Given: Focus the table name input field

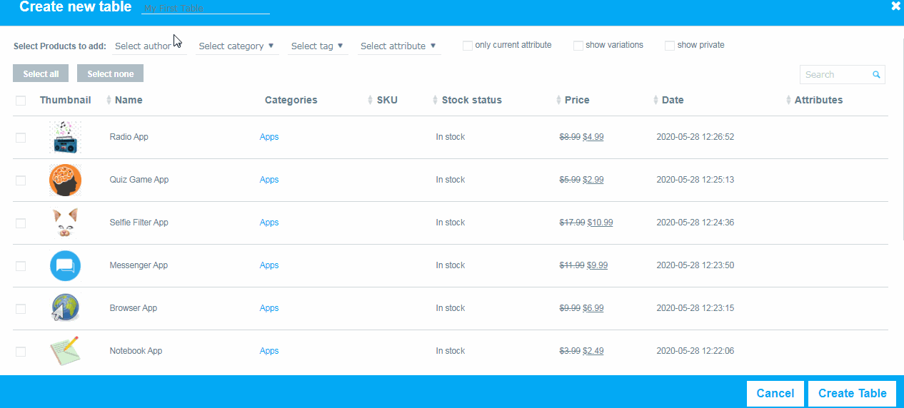Looking at the screenshot, I should tap(206, 8).
